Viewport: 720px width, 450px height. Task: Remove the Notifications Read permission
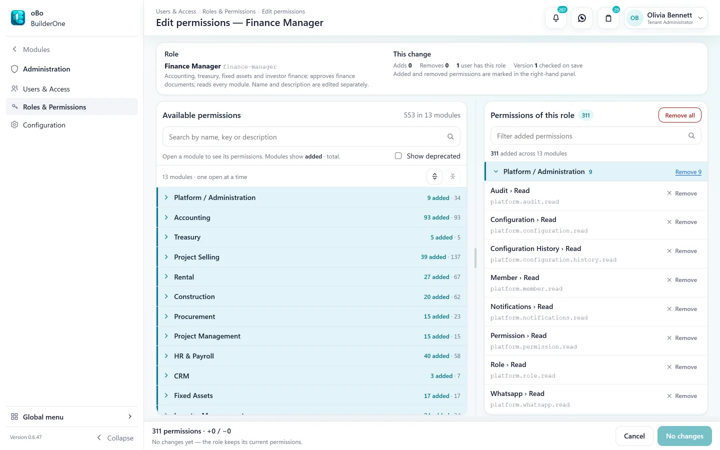tap(682, 309)
